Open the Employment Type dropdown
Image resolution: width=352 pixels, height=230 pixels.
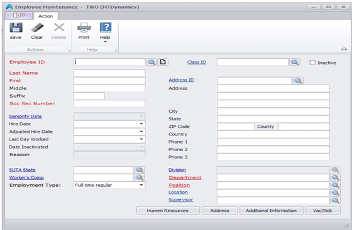click(141, 185)
